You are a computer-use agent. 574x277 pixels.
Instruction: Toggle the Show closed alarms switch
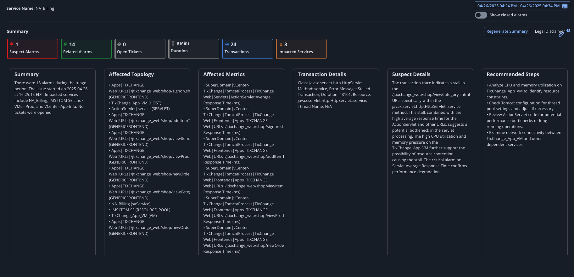481,15
